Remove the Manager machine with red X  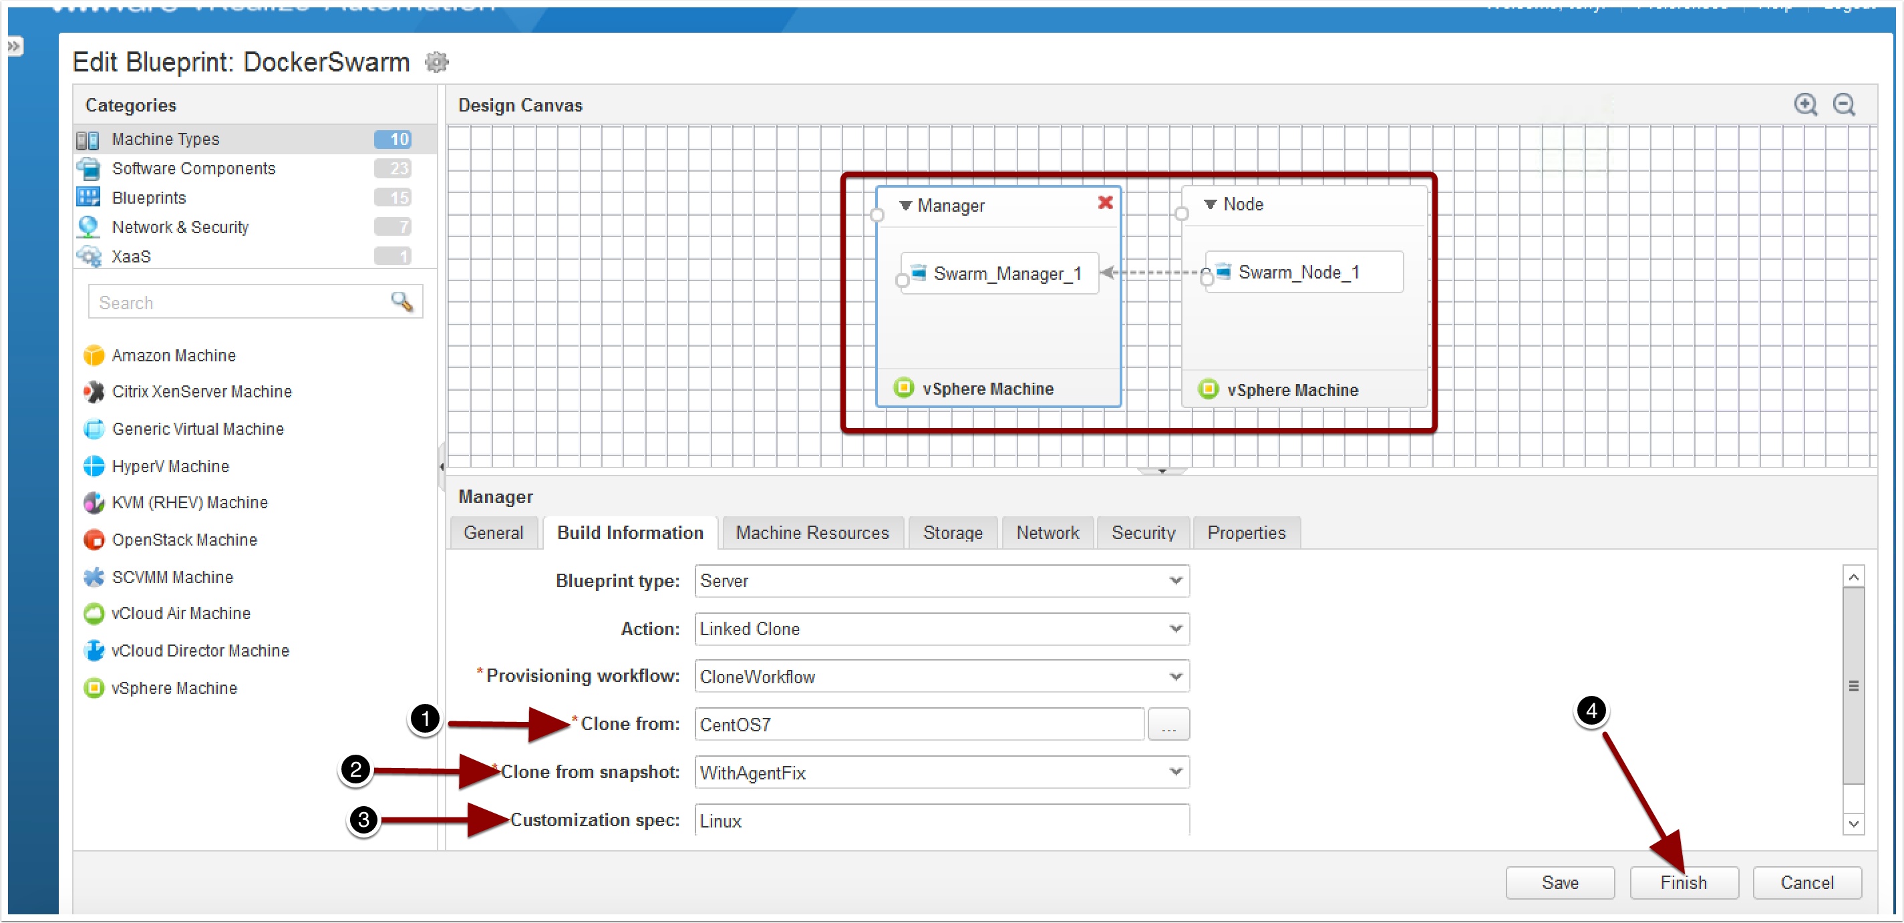pyautogui.click(x=1105, y=202)
